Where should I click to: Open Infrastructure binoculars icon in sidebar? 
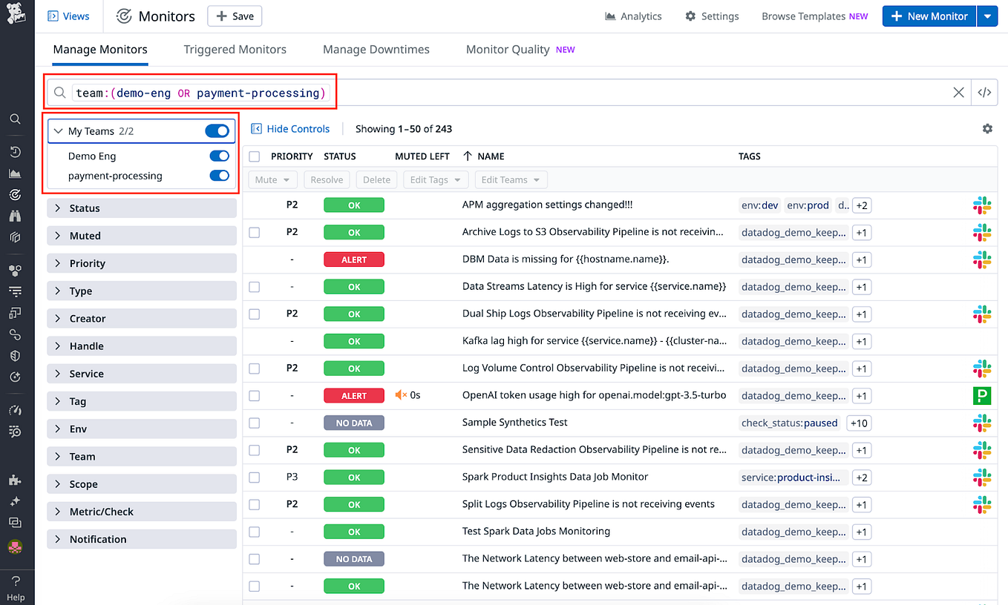click(x=15, y=215)
